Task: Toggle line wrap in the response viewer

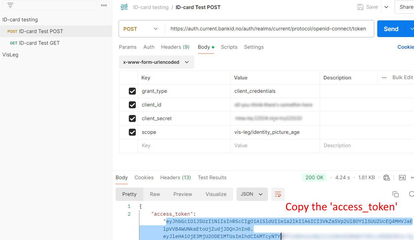Action: pos(278,194)
